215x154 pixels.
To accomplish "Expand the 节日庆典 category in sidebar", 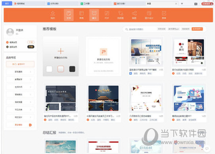I will click(20, 109).
